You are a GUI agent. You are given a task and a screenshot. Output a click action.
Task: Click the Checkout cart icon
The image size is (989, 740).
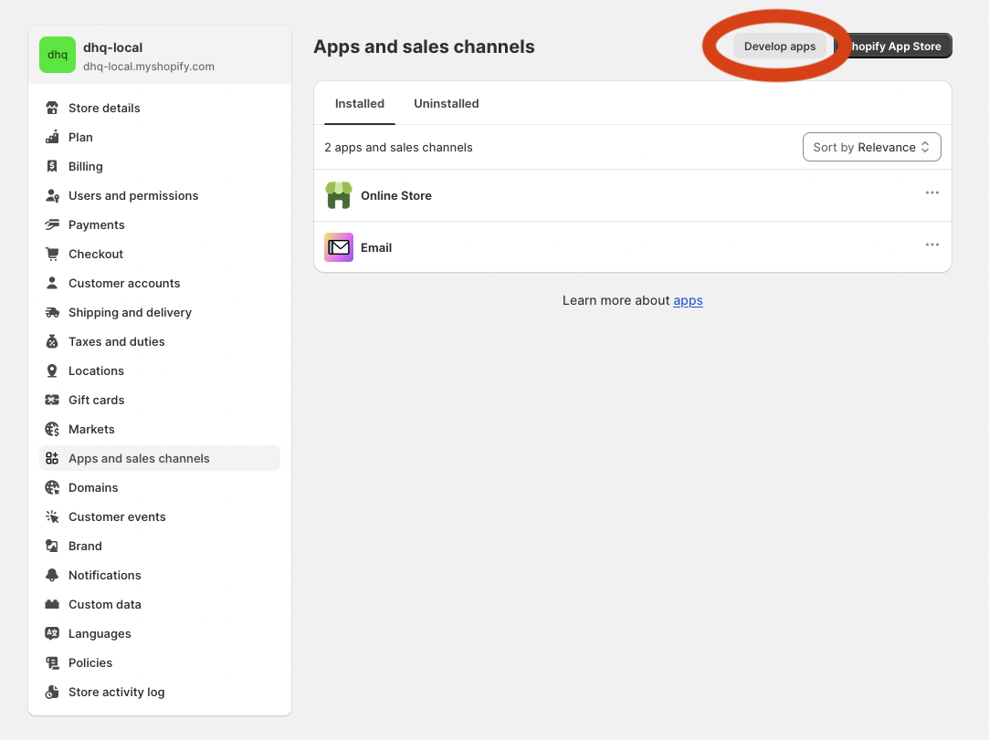point(52,254)
